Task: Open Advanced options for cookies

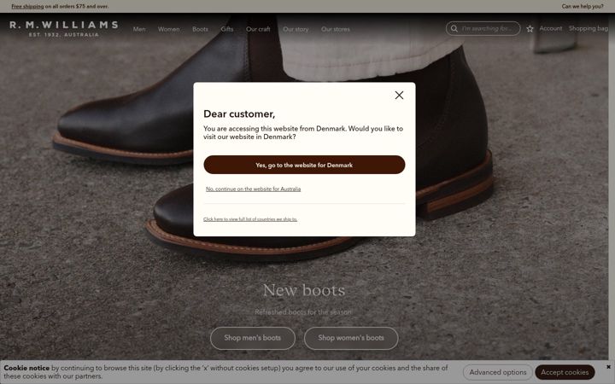Action: (498, 372)
